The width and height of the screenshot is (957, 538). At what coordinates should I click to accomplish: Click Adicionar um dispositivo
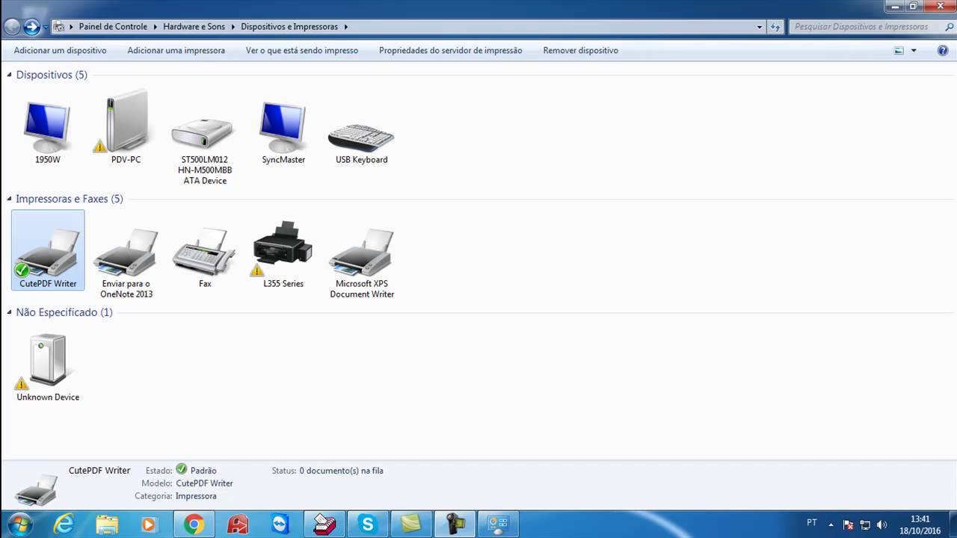tap(61, 51)
